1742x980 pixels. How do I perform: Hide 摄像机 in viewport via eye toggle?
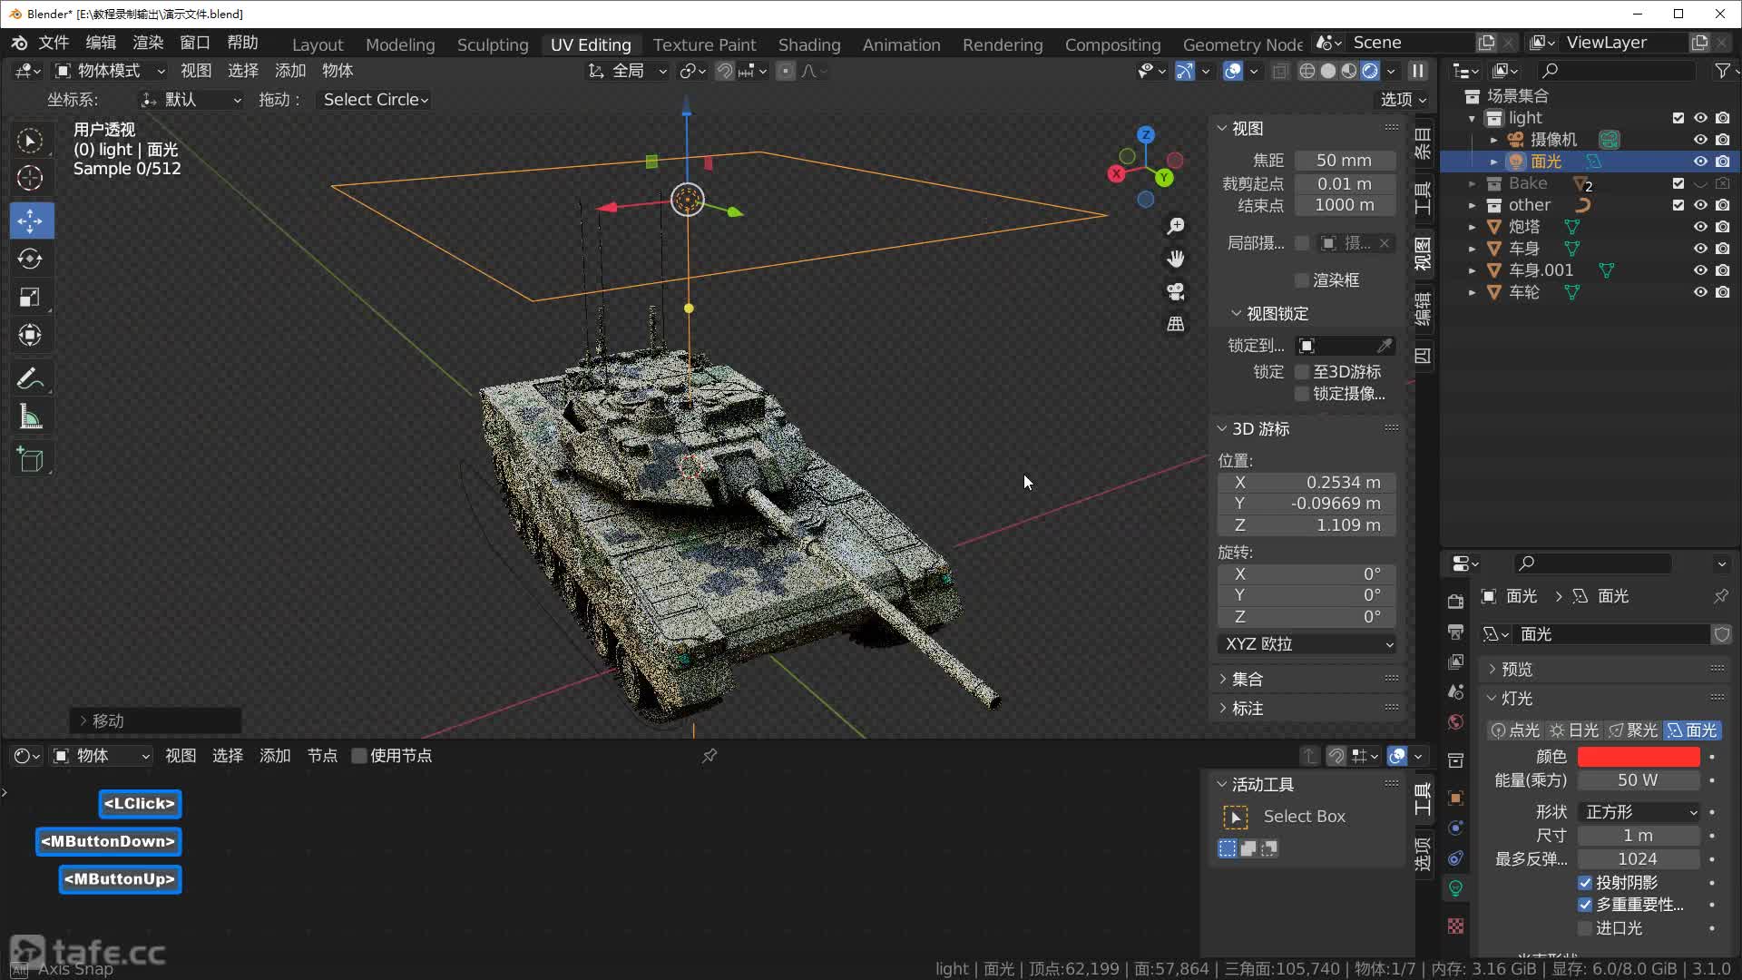1699,139
